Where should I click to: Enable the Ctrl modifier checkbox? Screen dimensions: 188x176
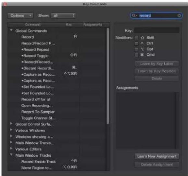coord(136,43)
